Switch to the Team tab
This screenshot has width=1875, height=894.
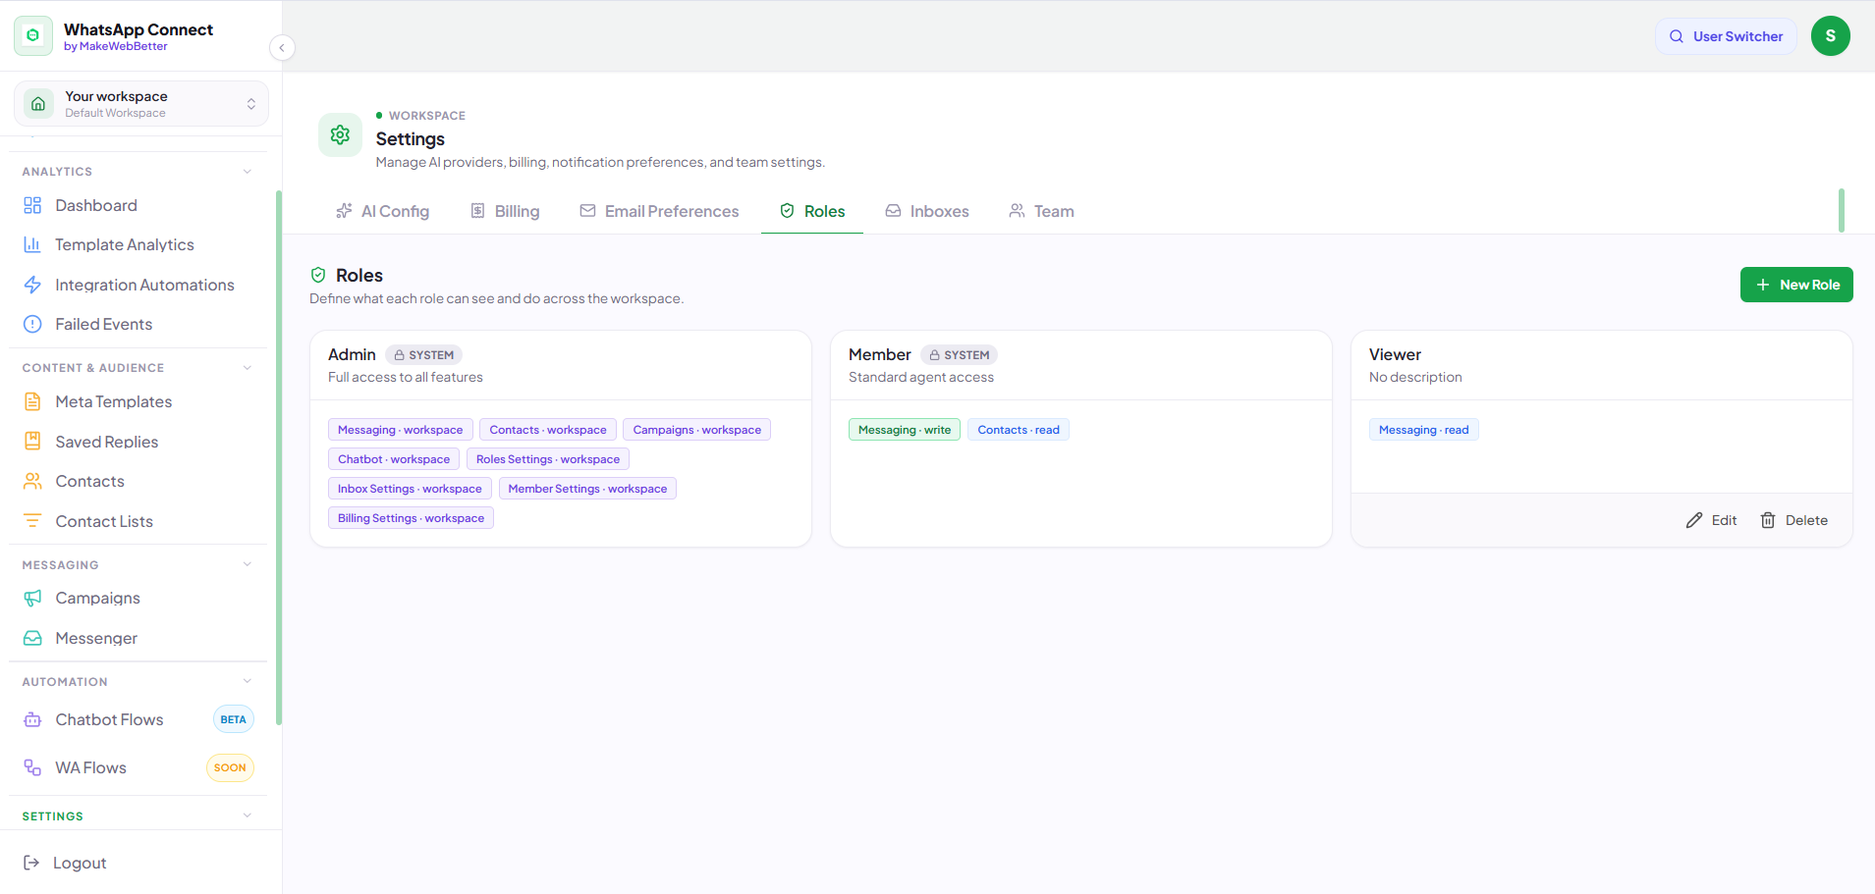1041,211
